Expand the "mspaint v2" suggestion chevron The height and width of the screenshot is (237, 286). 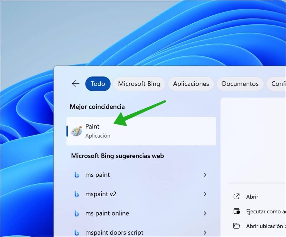pyautogui.click(x=205, y=194)
